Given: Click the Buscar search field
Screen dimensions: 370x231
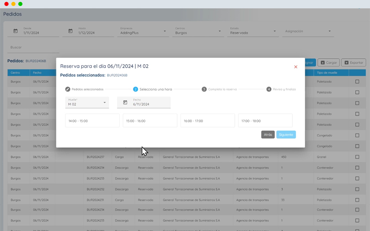Looking at the screenshot, I should 33,48.
